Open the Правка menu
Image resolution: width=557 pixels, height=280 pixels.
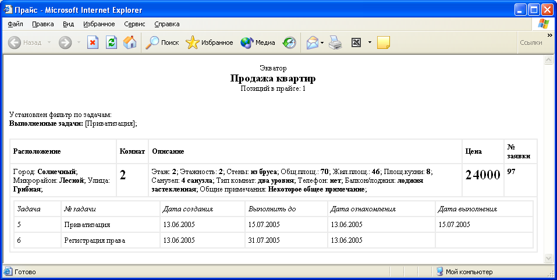tap(43, 24)
